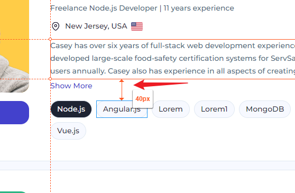Choose the Angular.js skill tag
Screen dimensions: 295x193
click(x=122, y=109)
